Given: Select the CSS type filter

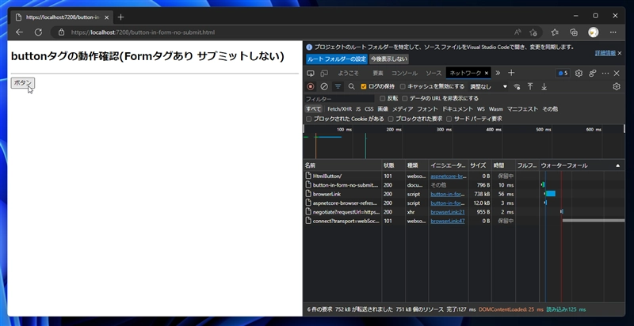Looking at the screenshot, I should click(x=369, y=109).
